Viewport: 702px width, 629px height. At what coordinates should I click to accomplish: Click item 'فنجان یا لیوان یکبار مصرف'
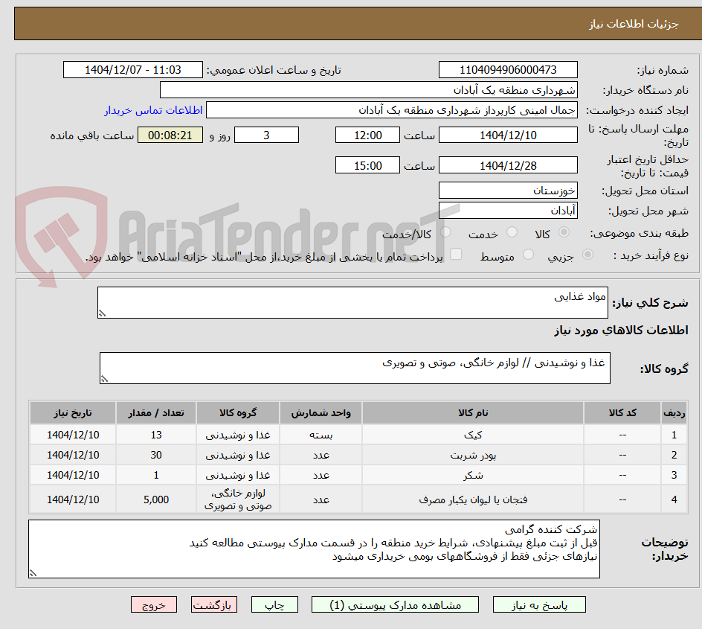(x=473, y=499)
